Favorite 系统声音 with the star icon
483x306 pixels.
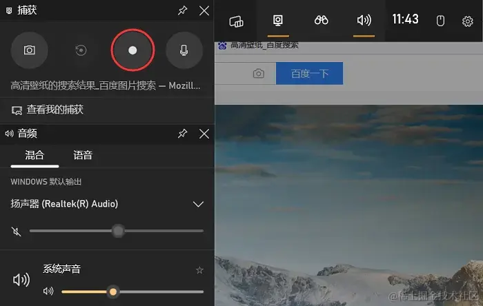pos(199,270)
